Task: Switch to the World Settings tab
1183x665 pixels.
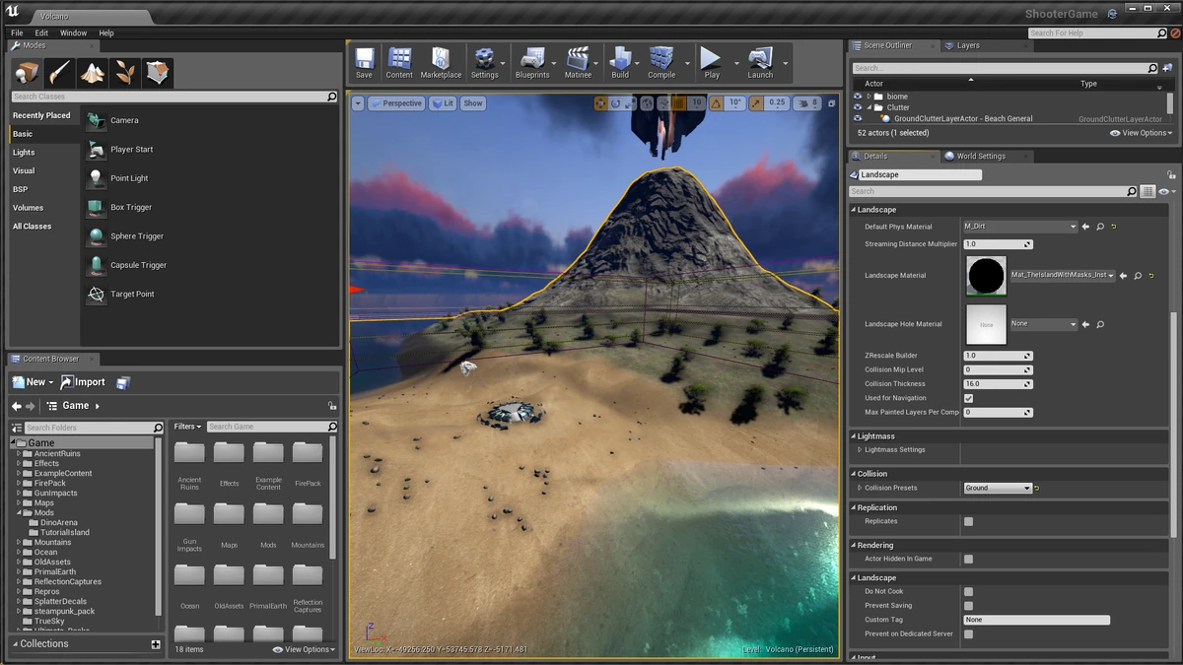Action: 983,155
